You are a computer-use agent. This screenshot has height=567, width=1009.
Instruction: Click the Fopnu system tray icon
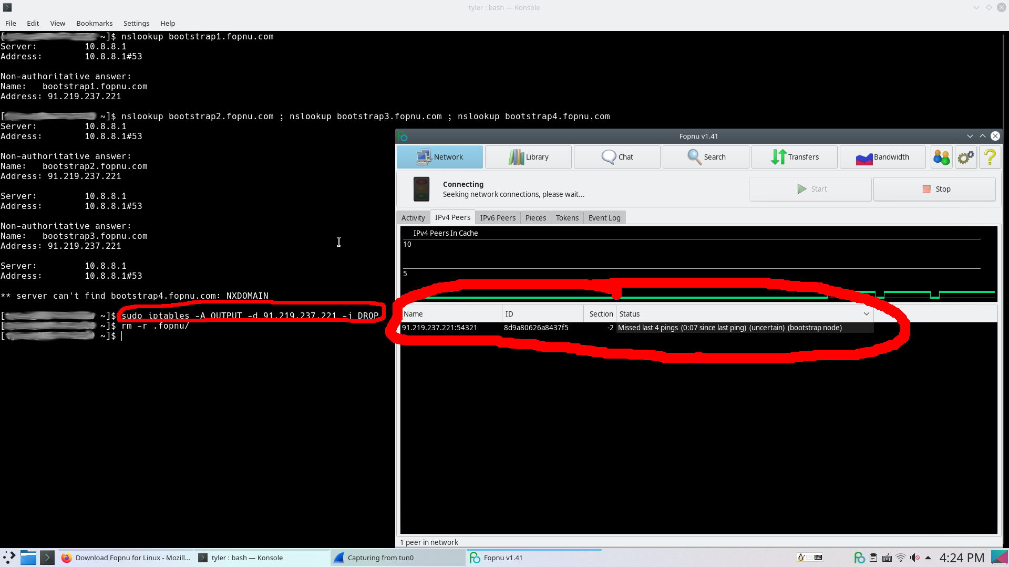(860, 558)
